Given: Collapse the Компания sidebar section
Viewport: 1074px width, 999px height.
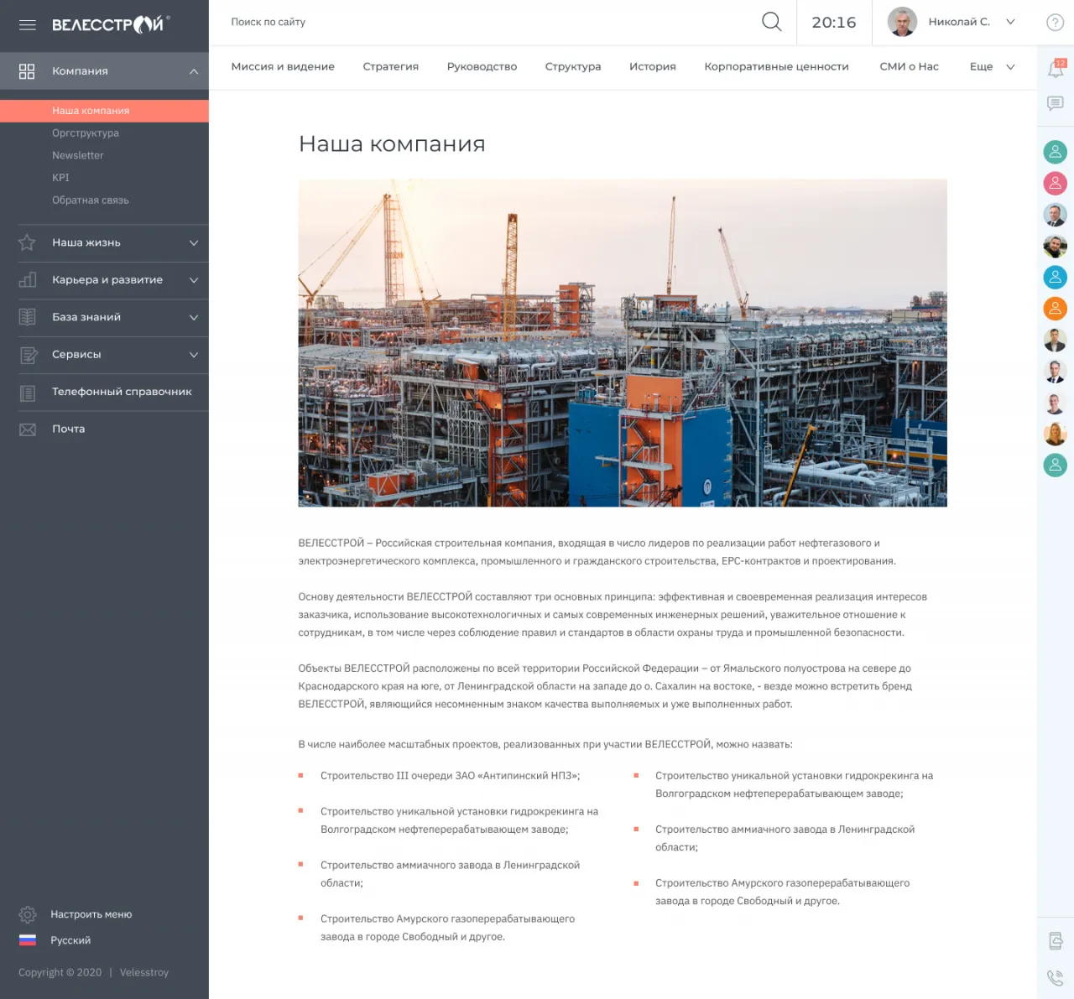Looking at the screenshot, I should (194, 71).
